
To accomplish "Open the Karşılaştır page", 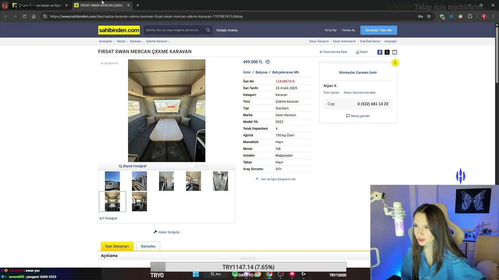I will click(391, 41).
